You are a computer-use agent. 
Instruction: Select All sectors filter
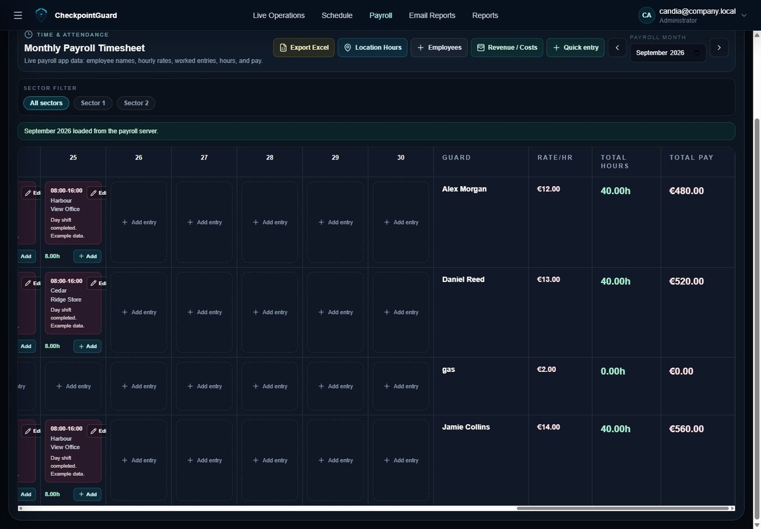[x=46, y=103]
